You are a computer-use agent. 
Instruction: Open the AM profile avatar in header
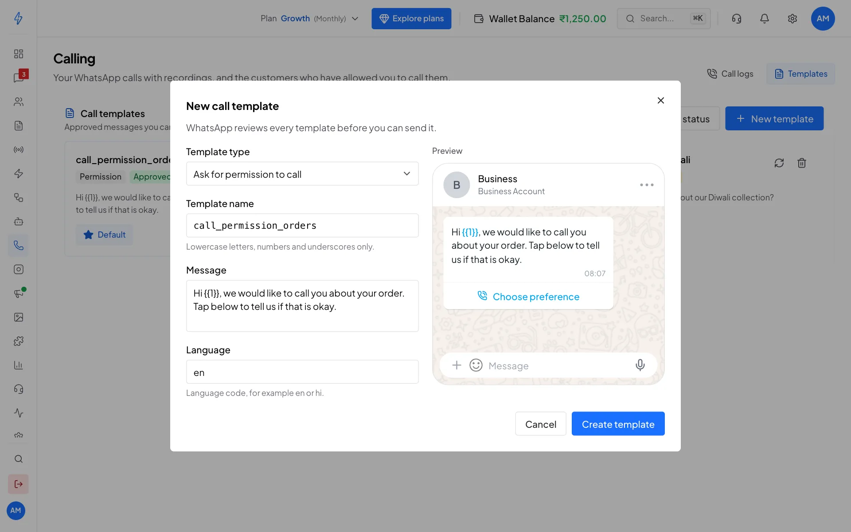tap(823, 19)
